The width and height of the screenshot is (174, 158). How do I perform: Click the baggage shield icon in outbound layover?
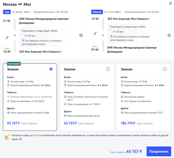(x=23, y=40)
